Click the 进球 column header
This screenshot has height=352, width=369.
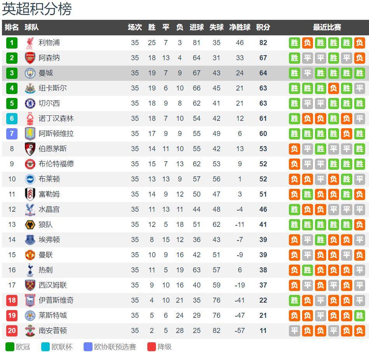coord(196,27)
